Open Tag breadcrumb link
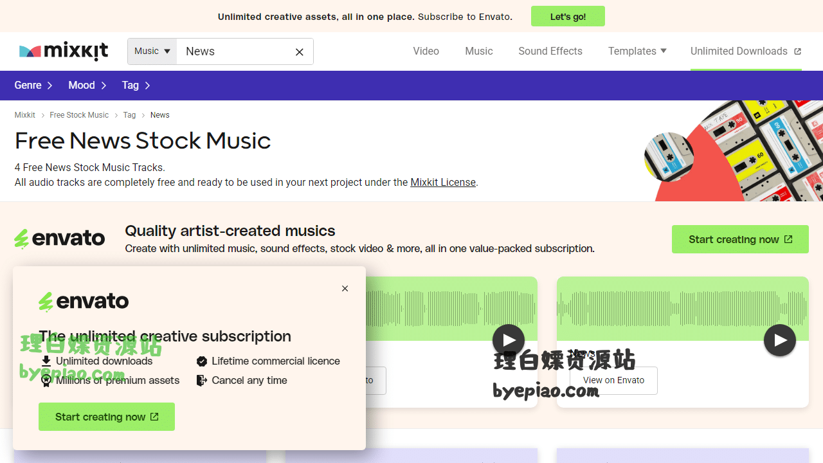 [x=129, y=115]
